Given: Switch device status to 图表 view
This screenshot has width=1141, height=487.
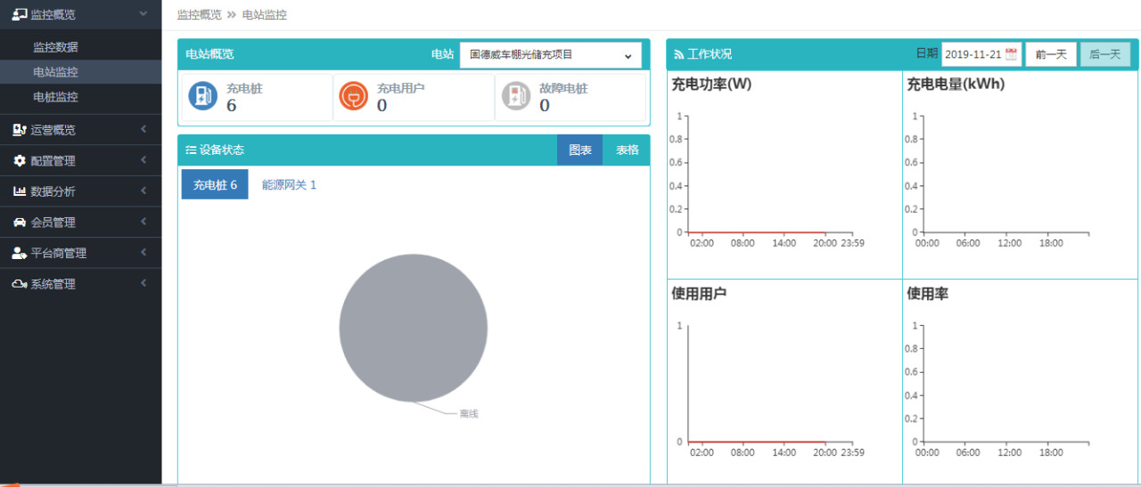Looking at the screenshot, I should [x=579, y=150].
